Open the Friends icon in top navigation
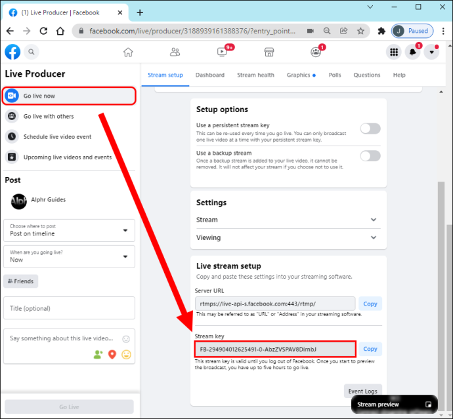 coord(175,52)
